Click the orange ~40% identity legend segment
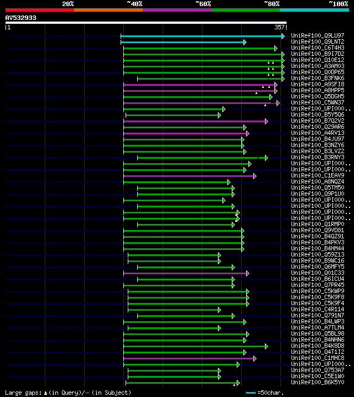The width and height of the screenshot is (354, 397). pos(108,10)
